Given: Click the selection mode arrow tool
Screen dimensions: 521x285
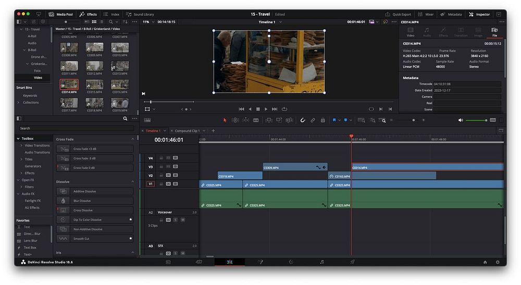Looking at the screenshot, I should click(225, 120).
